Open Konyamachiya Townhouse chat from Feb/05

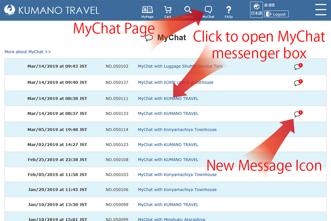click(177, 175)
